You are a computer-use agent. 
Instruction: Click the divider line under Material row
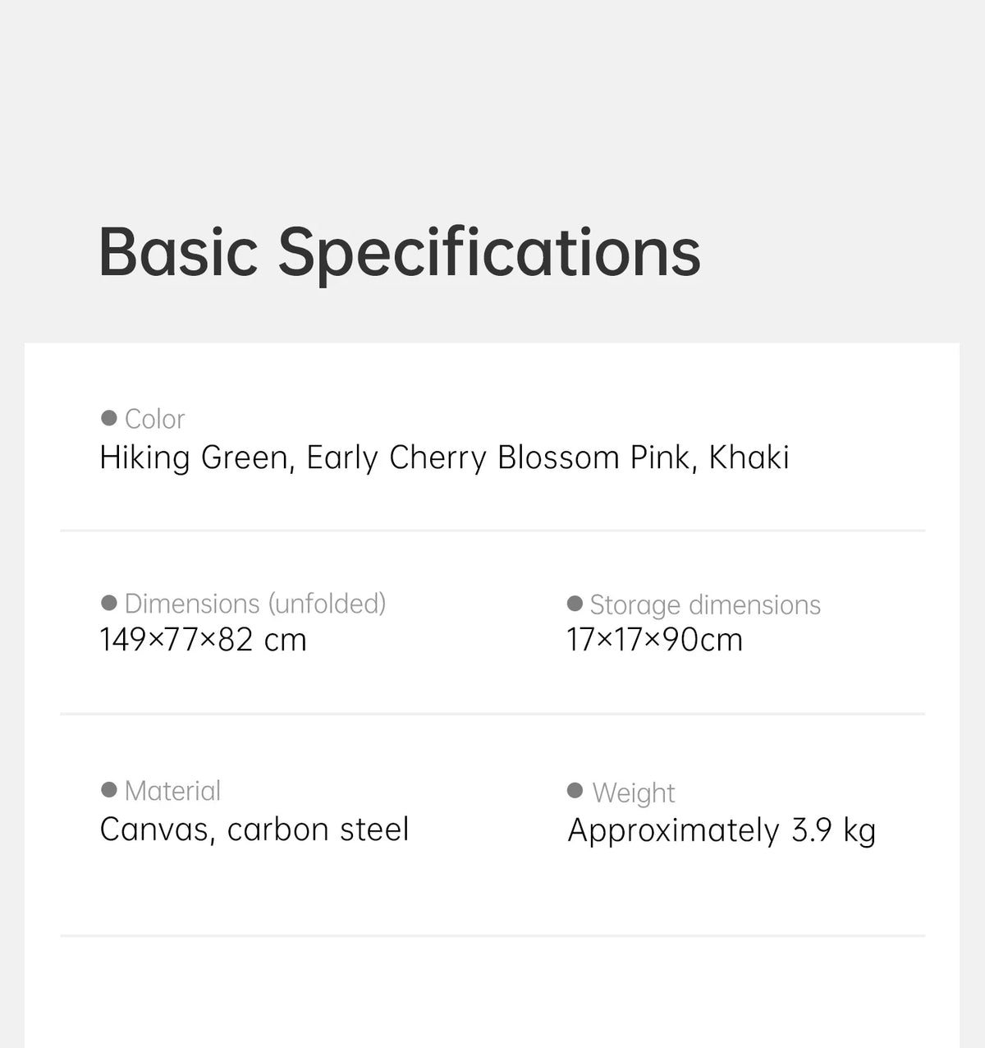pyautogui.click(x=492, y=935)
